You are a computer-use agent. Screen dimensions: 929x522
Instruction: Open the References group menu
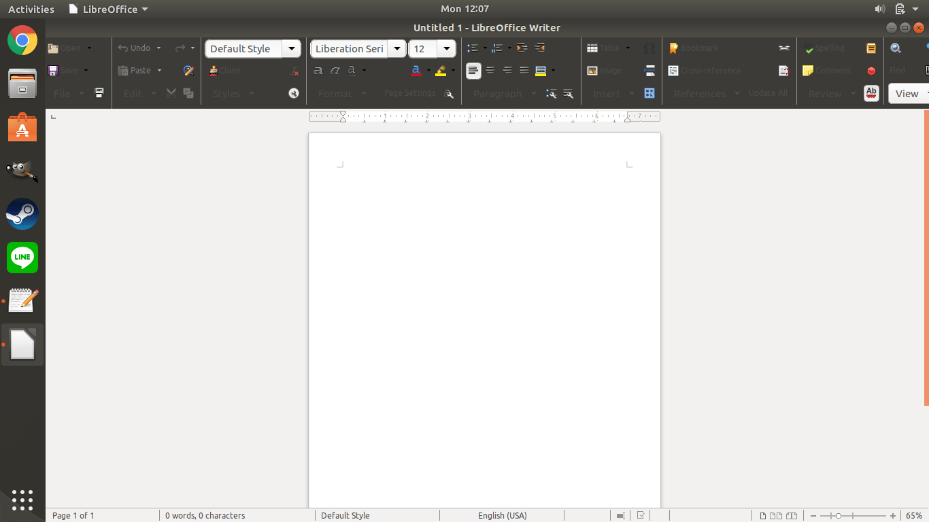(707, 94)
